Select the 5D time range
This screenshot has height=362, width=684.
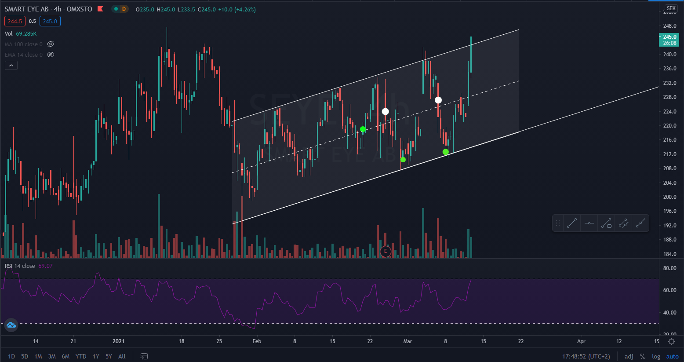click(x=25, y=356)
